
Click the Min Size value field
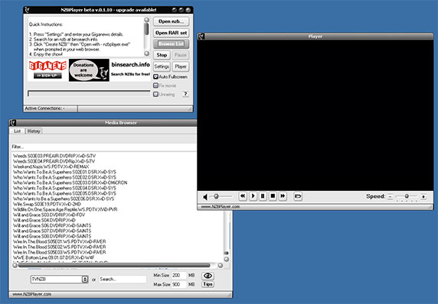[x=178, y=275]
